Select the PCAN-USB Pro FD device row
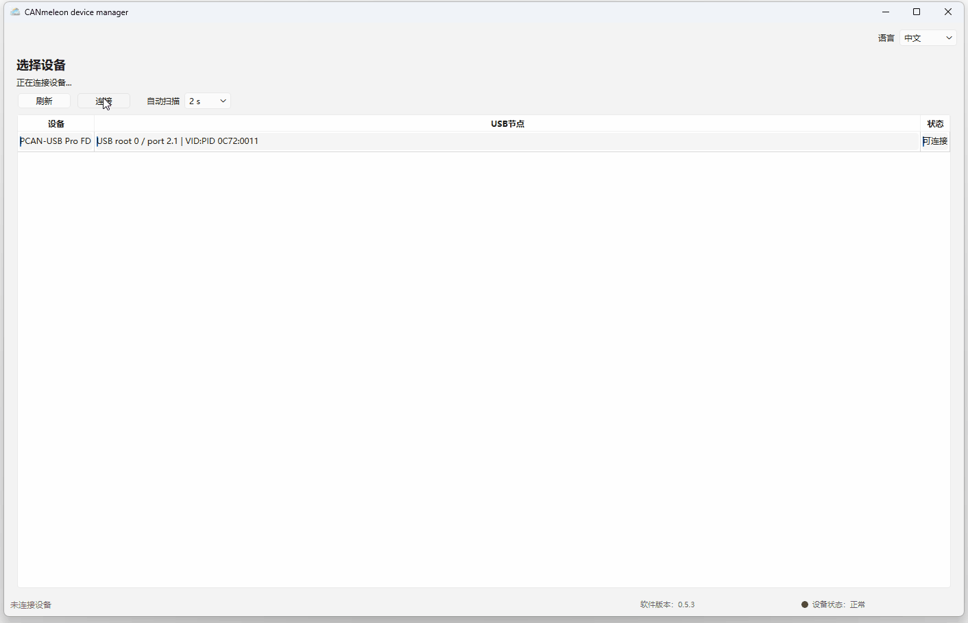This screenshot has width=968, height=623. click(x=483, y=141)
